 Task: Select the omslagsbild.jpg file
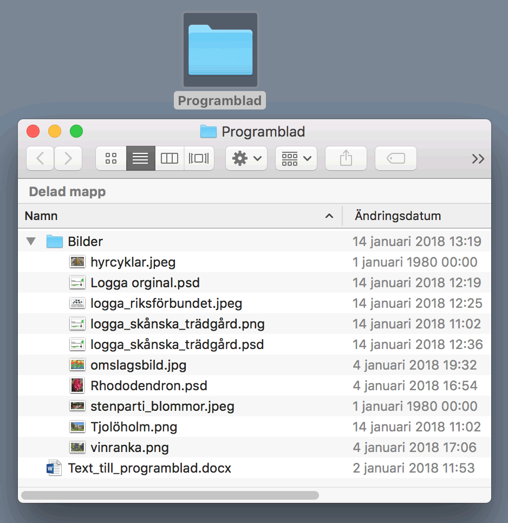point(138,365)
